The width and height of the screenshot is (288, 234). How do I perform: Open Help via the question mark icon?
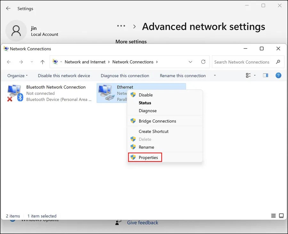click(x=278, y=75)
